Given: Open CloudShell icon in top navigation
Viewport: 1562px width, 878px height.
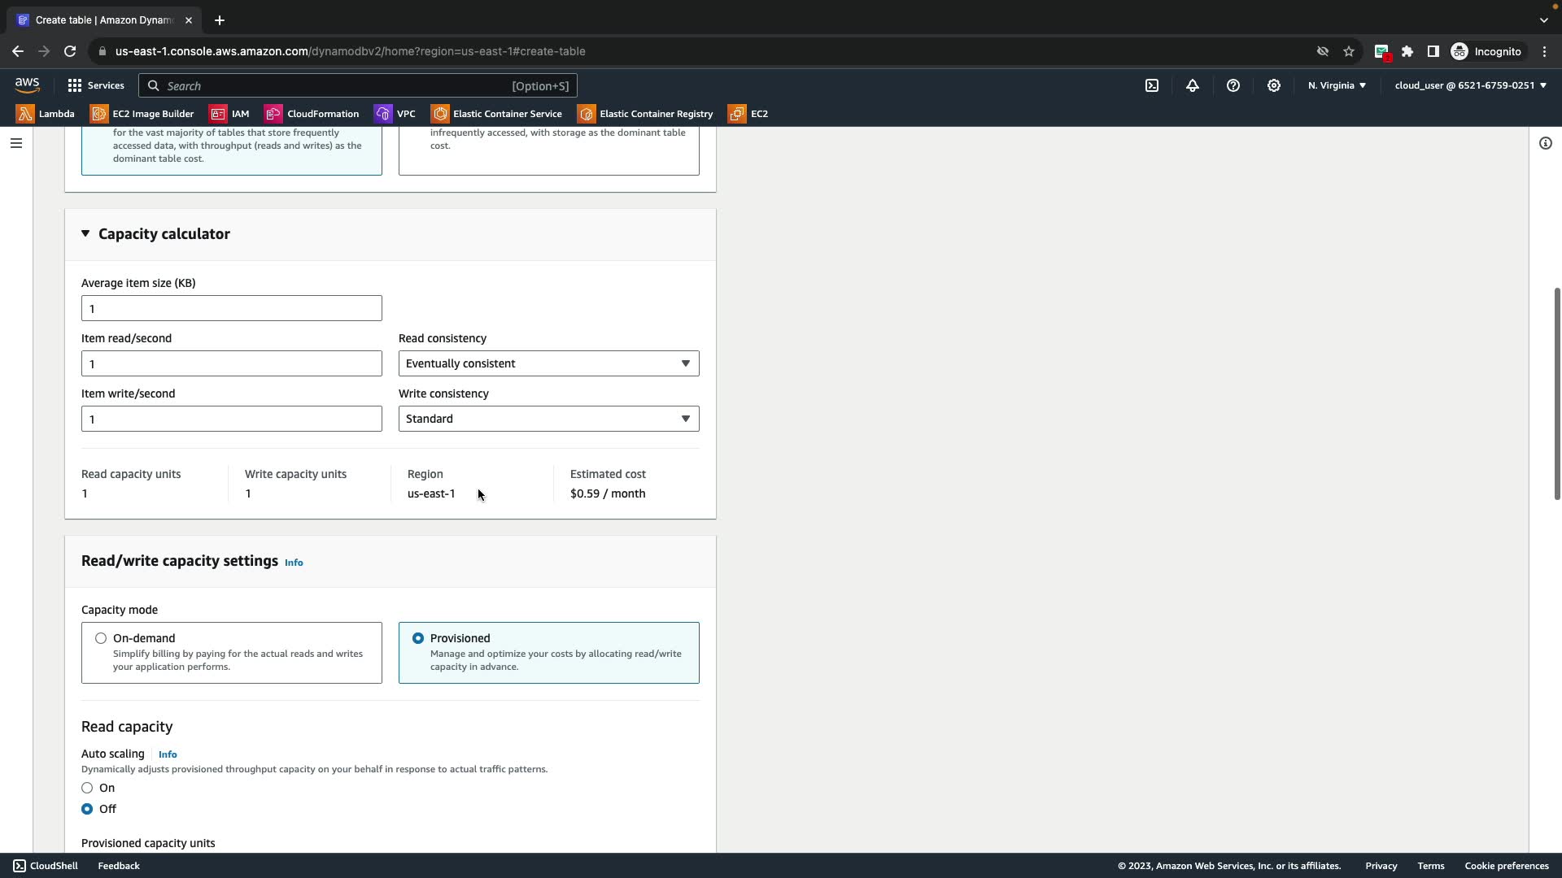Looking at the screenshot, I should coord(1152,85).
